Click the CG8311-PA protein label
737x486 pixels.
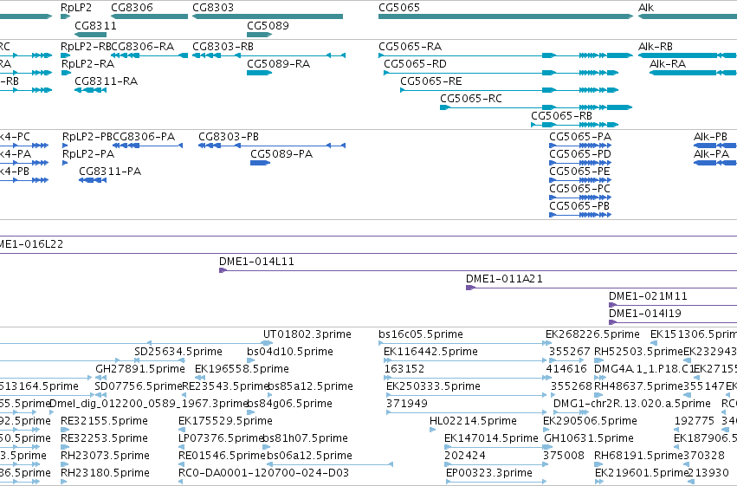pyautogui.click(x=110, y=172)
